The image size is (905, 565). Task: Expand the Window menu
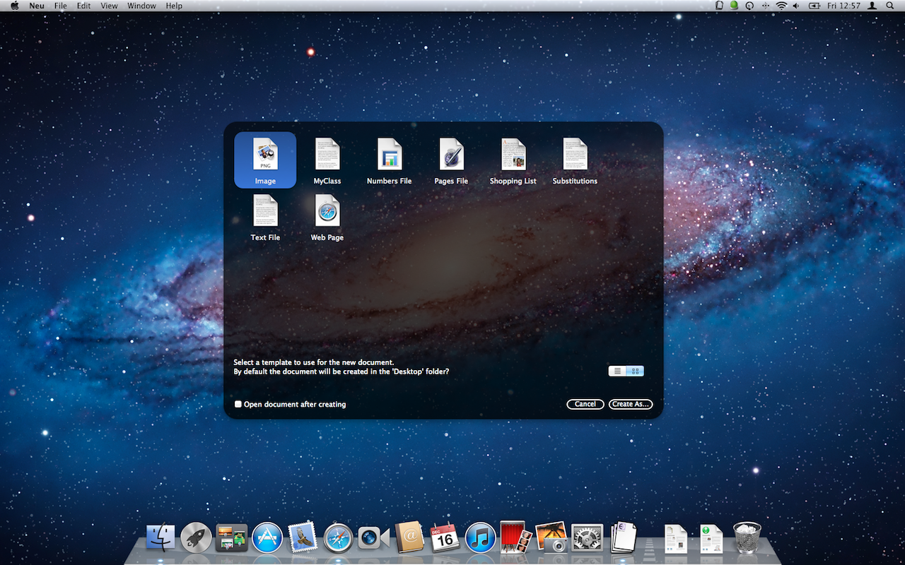point(141,6)
